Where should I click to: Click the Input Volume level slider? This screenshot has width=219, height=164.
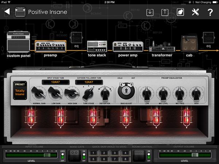pyautogui.click(x=31, y=155)
